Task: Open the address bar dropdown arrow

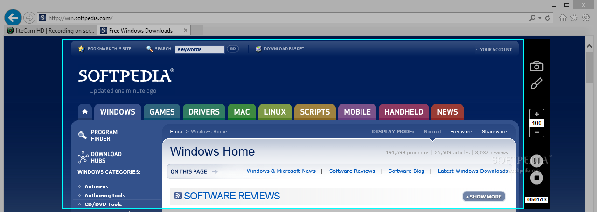Action: coord(540,18)
